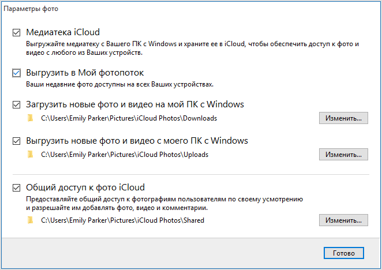Uncheck Загрузить новые фото и видео на мой ПК
Image resolution: width=382 pixels, height=270 pixels.
tap(16, 105)
